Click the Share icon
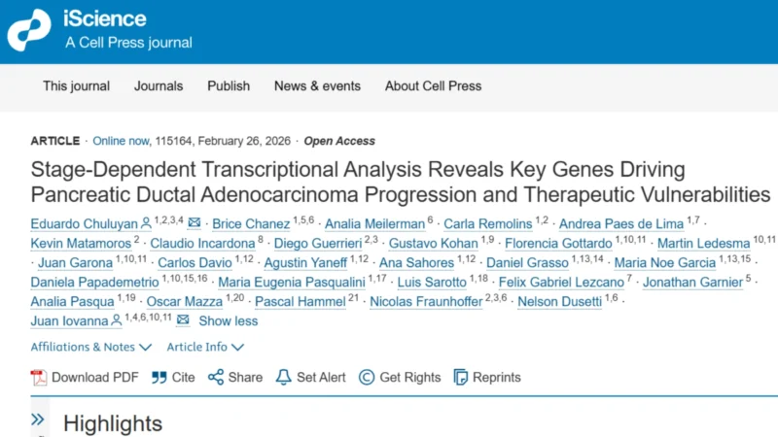The image size is (778, 437). point(216,378)
